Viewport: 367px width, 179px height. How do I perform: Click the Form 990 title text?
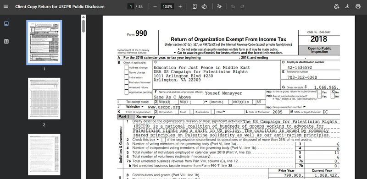pyautogui.click(x=137, y=34)
